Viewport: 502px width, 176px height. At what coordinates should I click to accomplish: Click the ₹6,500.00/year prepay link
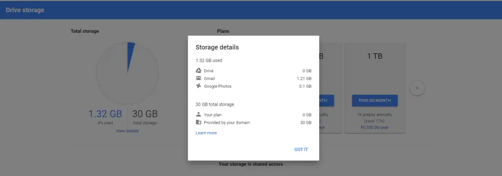pos(375,127)
